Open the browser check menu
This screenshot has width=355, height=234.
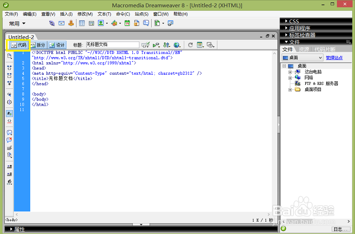point(146,45)
